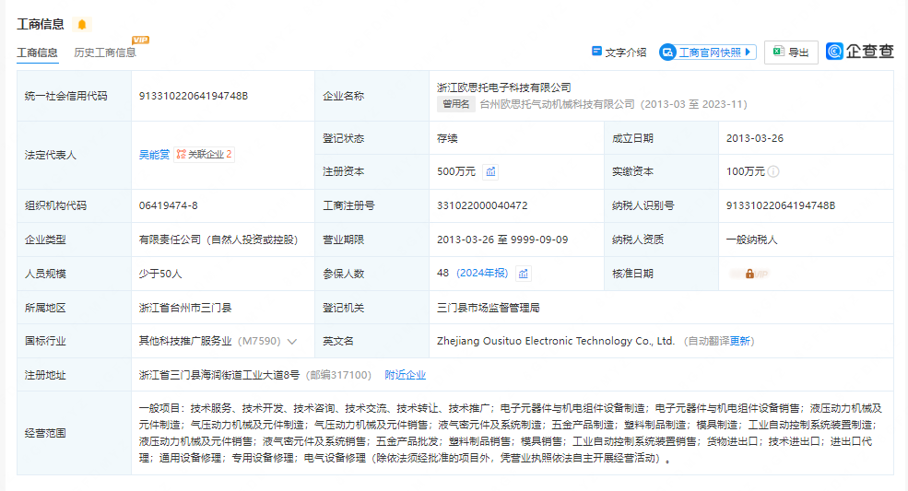Click the VIP badge above 历史工商信息
The width and height of the screenshot is (908, 491).
point(140,40)
